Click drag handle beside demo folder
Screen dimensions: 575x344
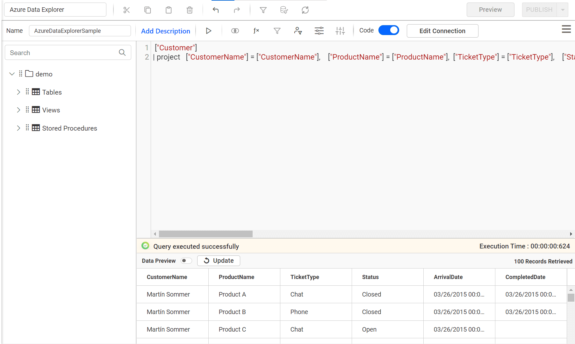(21, 74)
